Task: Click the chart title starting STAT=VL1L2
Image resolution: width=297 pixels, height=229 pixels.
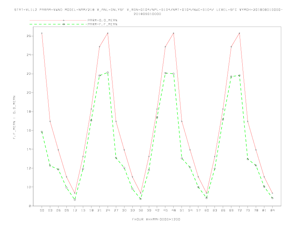Action: point(148,12)
